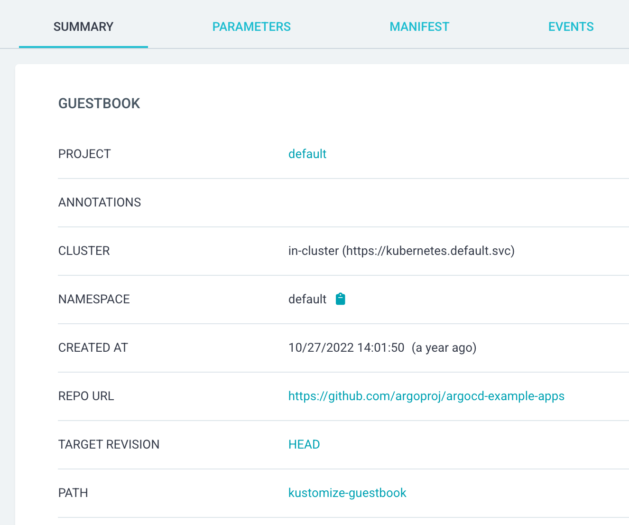
Task: Click the PATH field label
Action: (73, 493)
